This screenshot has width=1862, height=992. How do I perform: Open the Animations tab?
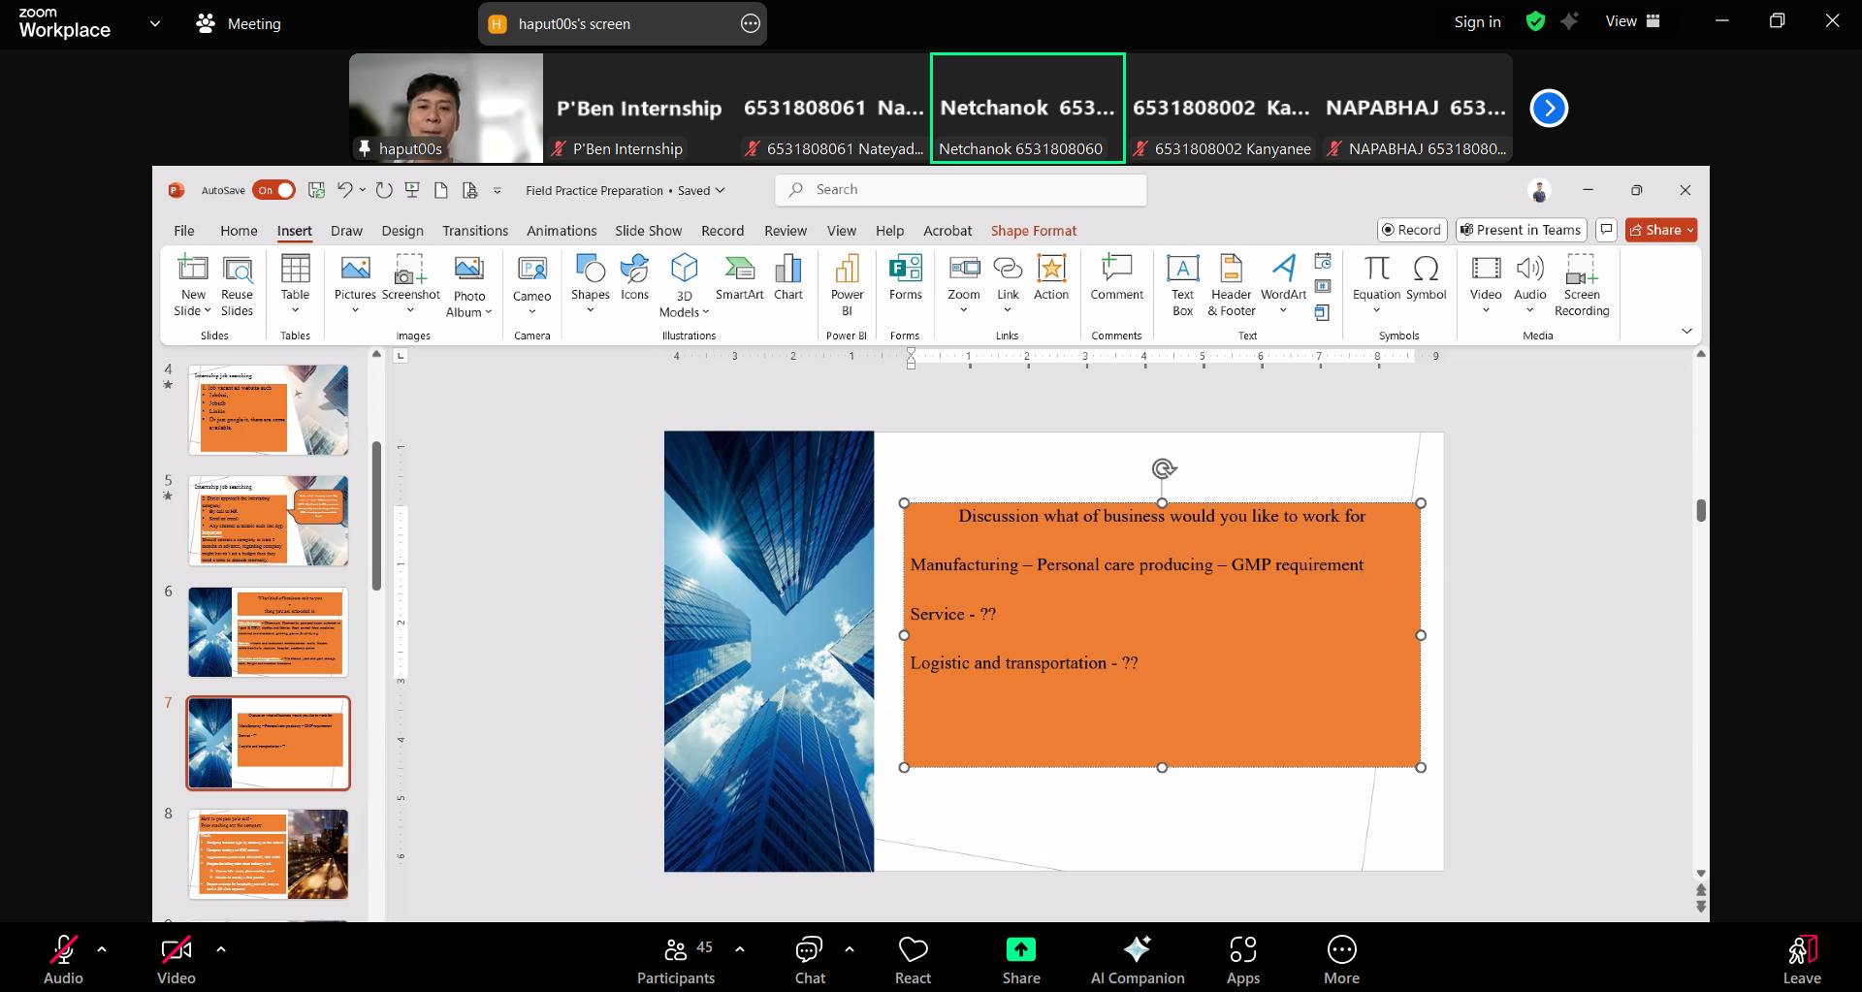click(x=562, y=231)
